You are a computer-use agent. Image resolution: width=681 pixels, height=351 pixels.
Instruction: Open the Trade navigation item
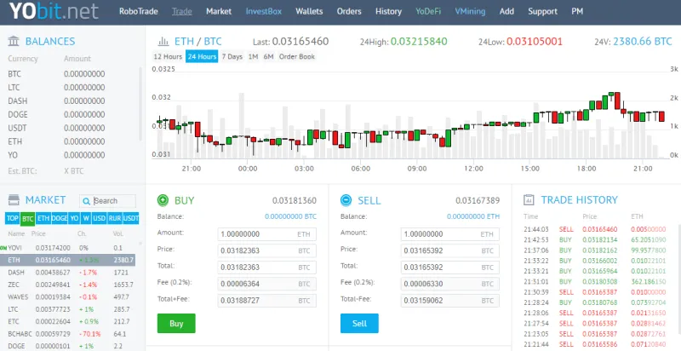coord(182,11)
